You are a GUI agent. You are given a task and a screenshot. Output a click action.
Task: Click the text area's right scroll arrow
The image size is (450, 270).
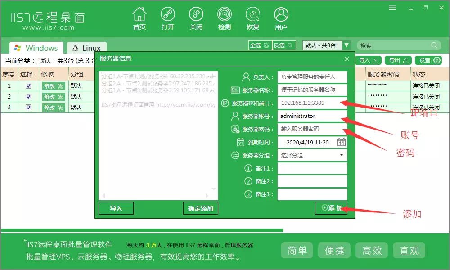tap(207, 196)
